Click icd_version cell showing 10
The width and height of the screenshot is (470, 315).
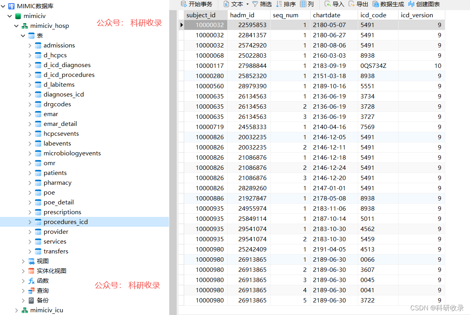click(421, 66)
